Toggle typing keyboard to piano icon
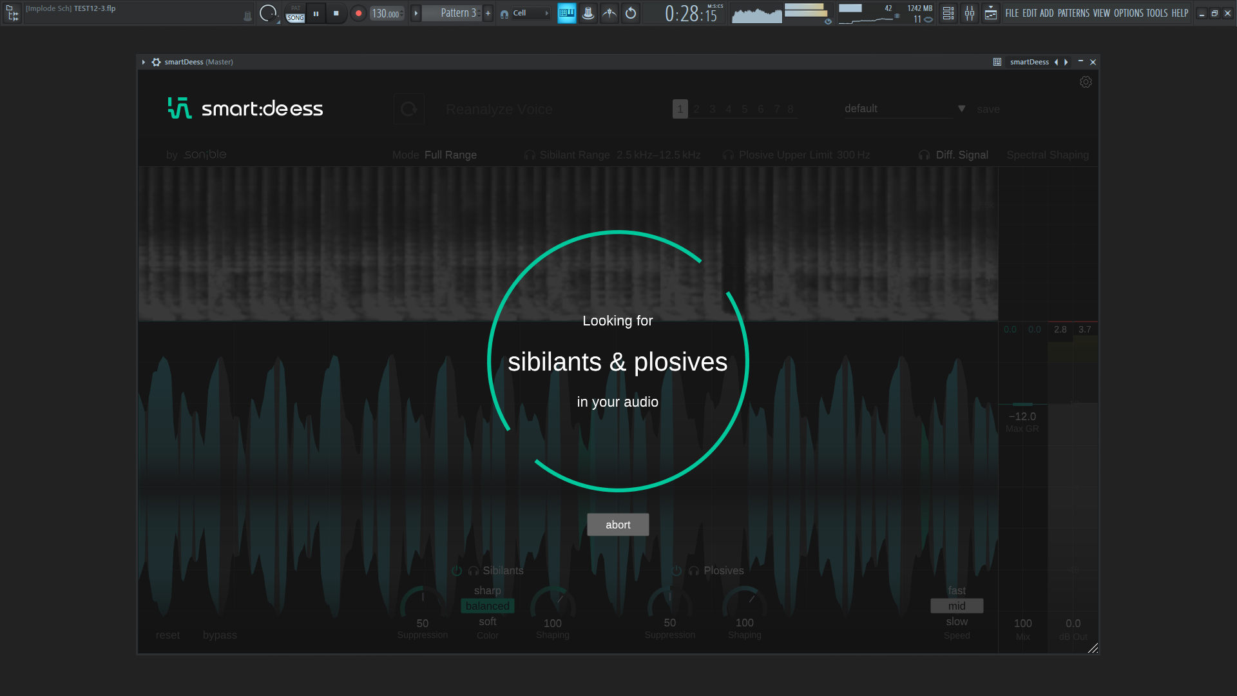The width and height of the screenshot is (1237, 696). pos(566,13)
